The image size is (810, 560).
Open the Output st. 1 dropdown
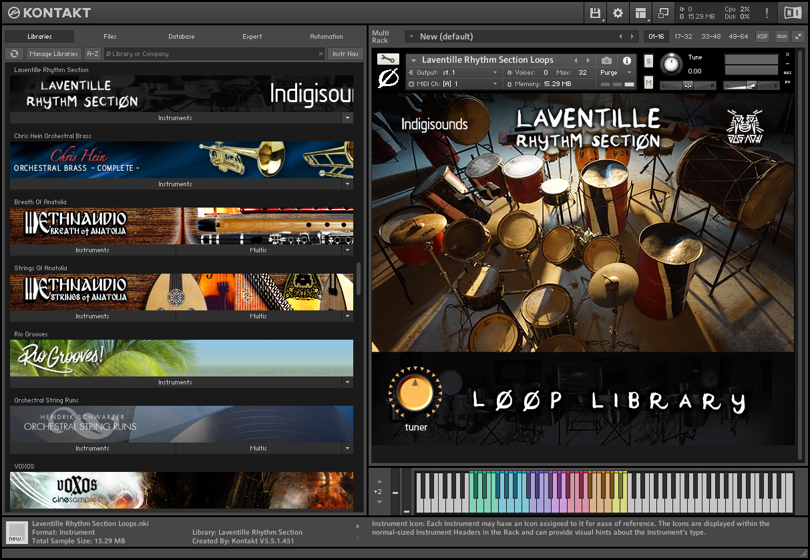(453, 72)
